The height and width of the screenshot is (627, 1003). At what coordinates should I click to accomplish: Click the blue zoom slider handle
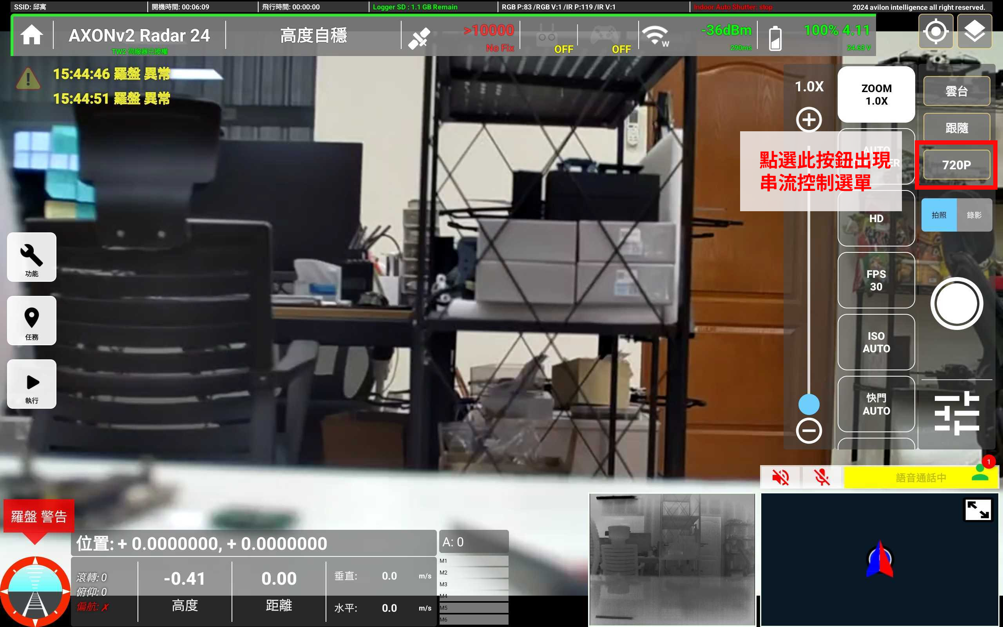tap(809, 404)
